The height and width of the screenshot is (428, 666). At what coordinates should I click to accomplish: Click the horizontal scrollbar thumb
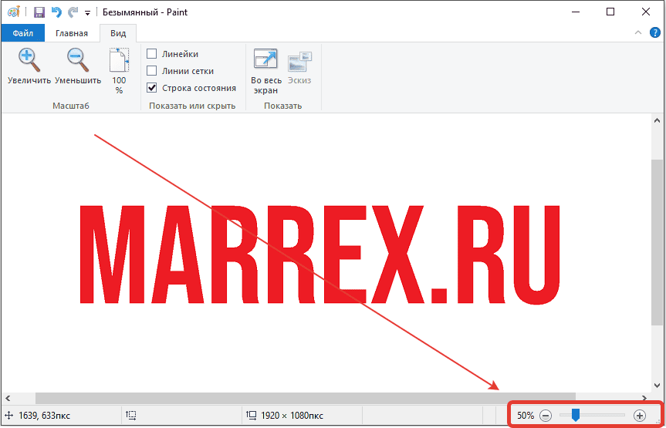tap(306, 398)
